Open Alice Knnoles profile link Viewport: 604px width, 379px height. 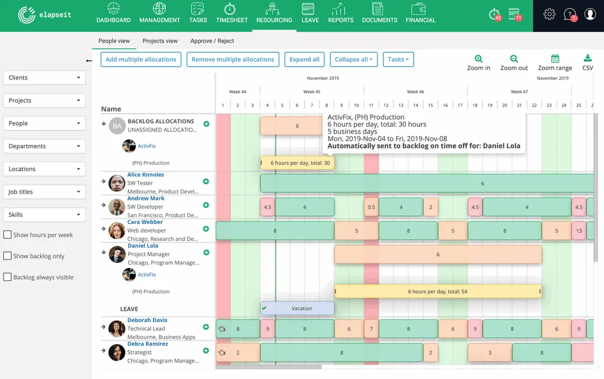click(146, 175)
